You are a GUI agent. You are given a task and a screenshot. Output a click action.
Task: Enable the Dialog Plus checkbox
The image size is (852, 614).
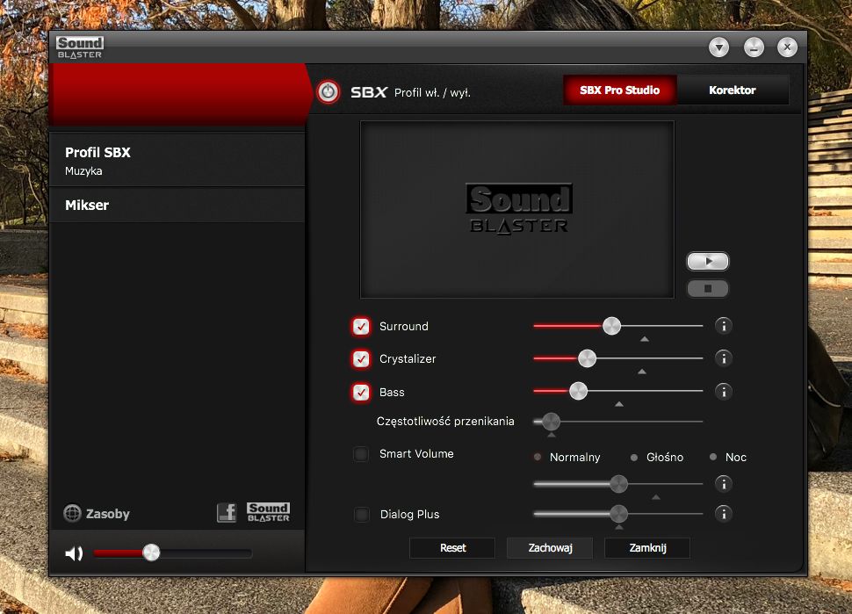tap(361, 514)
